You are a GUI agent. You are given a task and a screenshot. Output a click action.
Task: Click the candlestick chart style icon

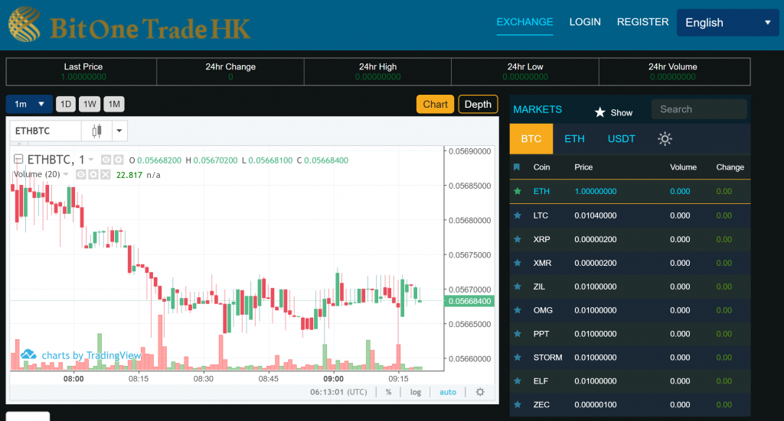click(96, 131)
